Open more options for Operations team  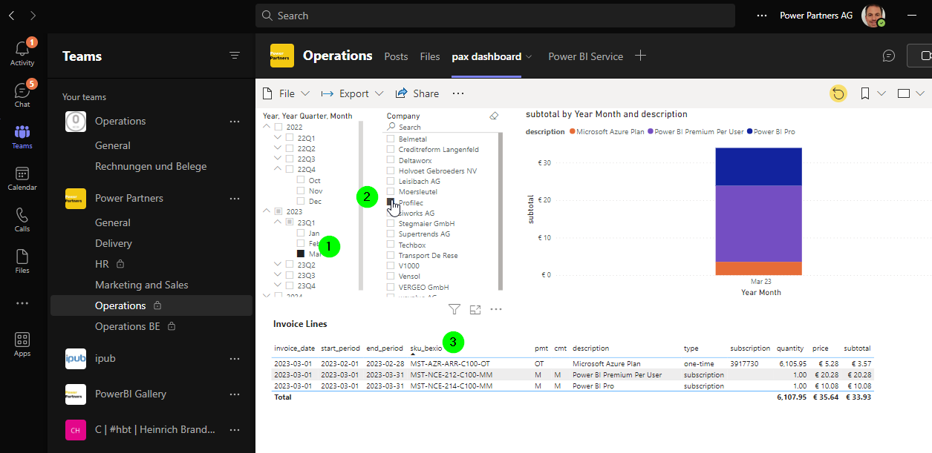pos(235,121)
